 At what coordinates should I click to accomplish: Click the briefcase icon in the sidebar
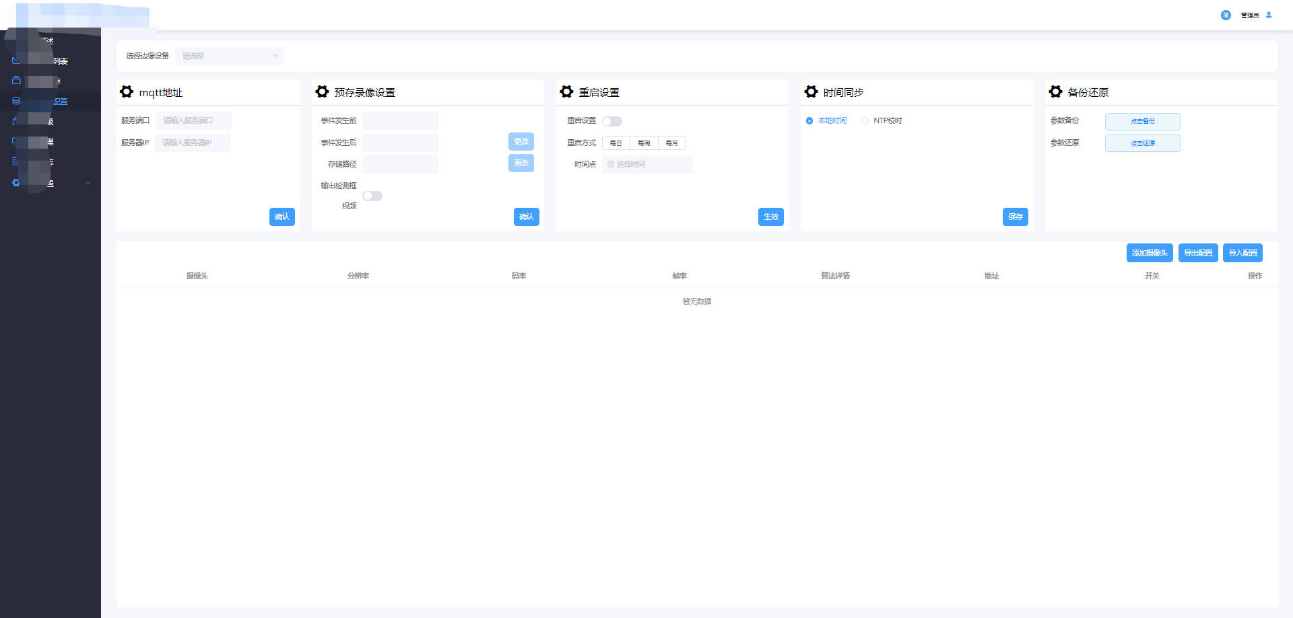click(16, 80)
